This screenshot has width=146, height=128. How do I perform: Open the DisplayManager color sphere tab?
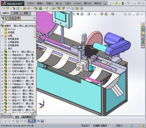[18, 18]
